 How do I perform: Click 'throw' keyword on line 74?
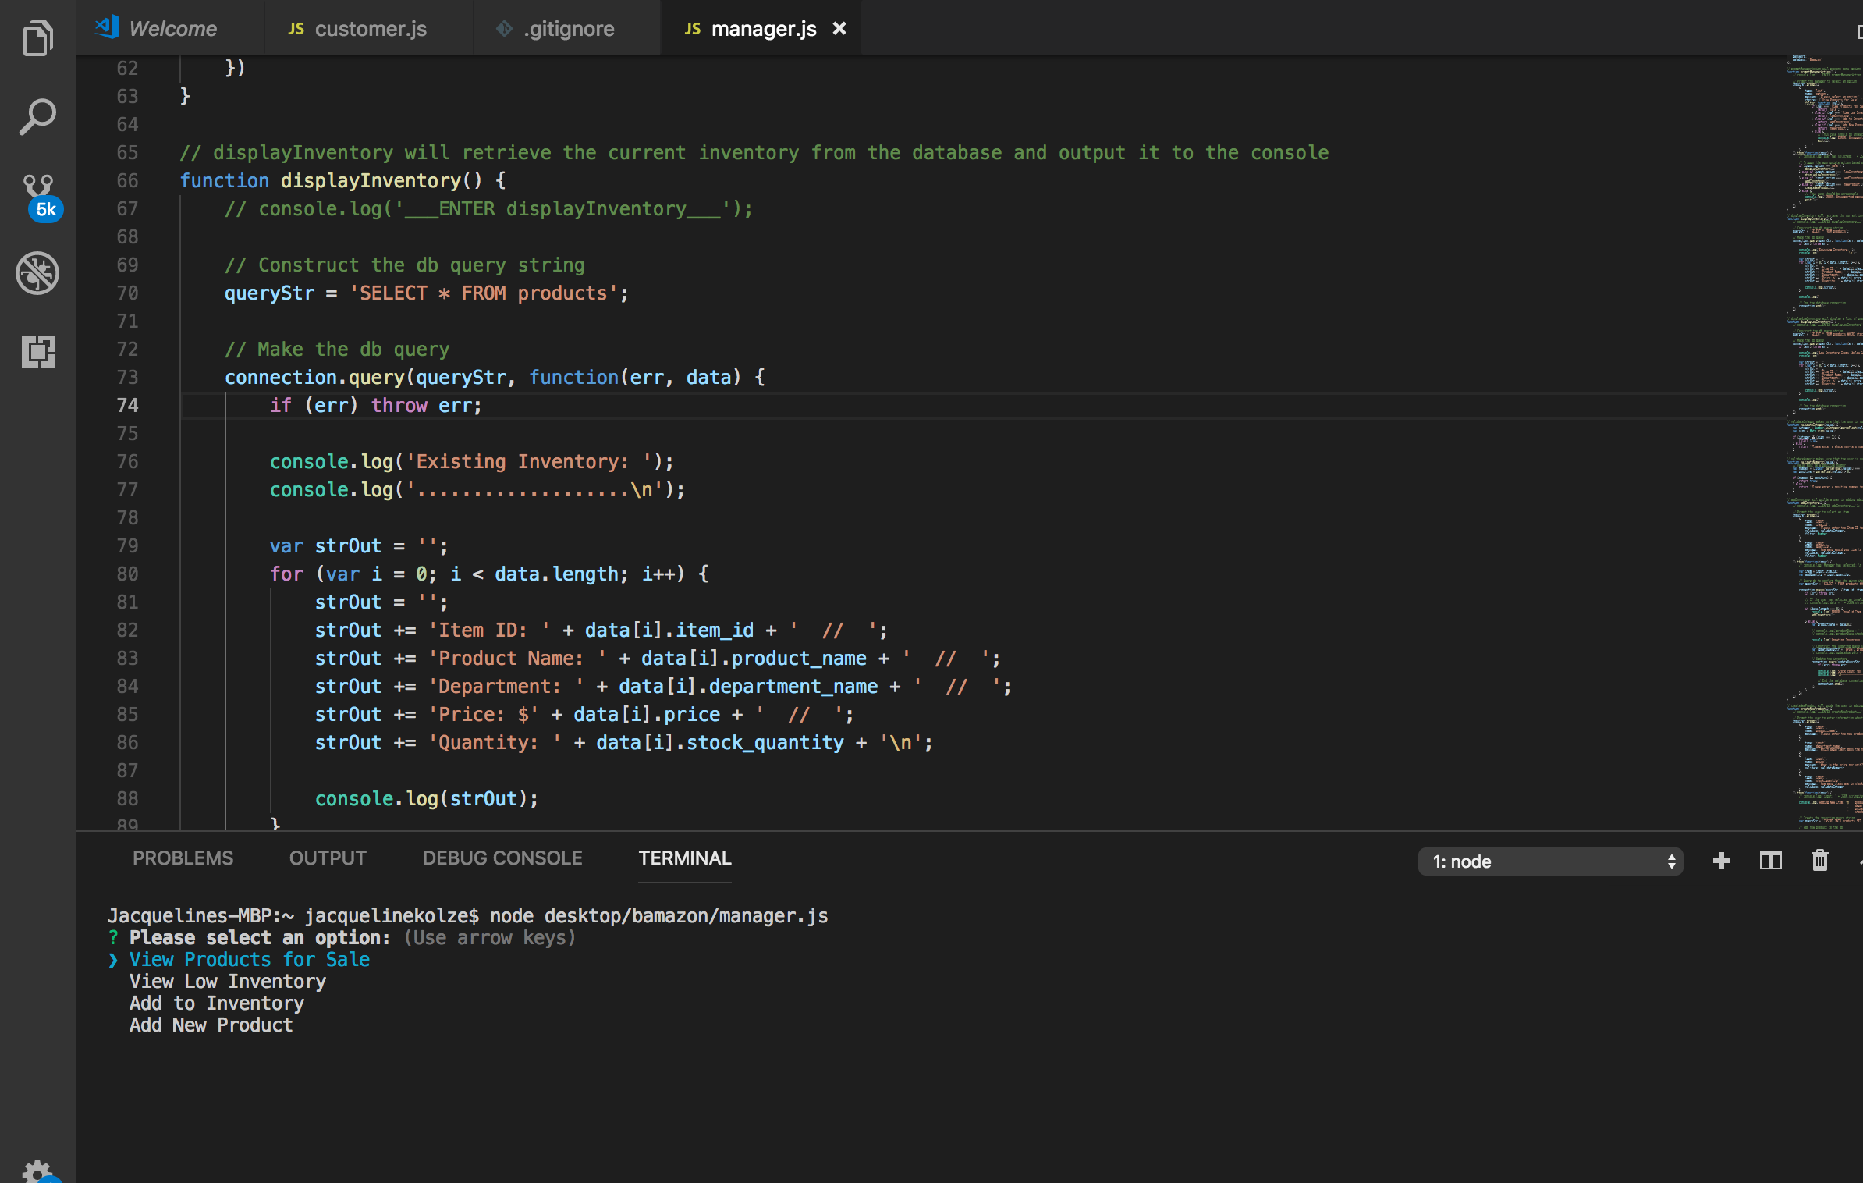(x=399, y=406)
